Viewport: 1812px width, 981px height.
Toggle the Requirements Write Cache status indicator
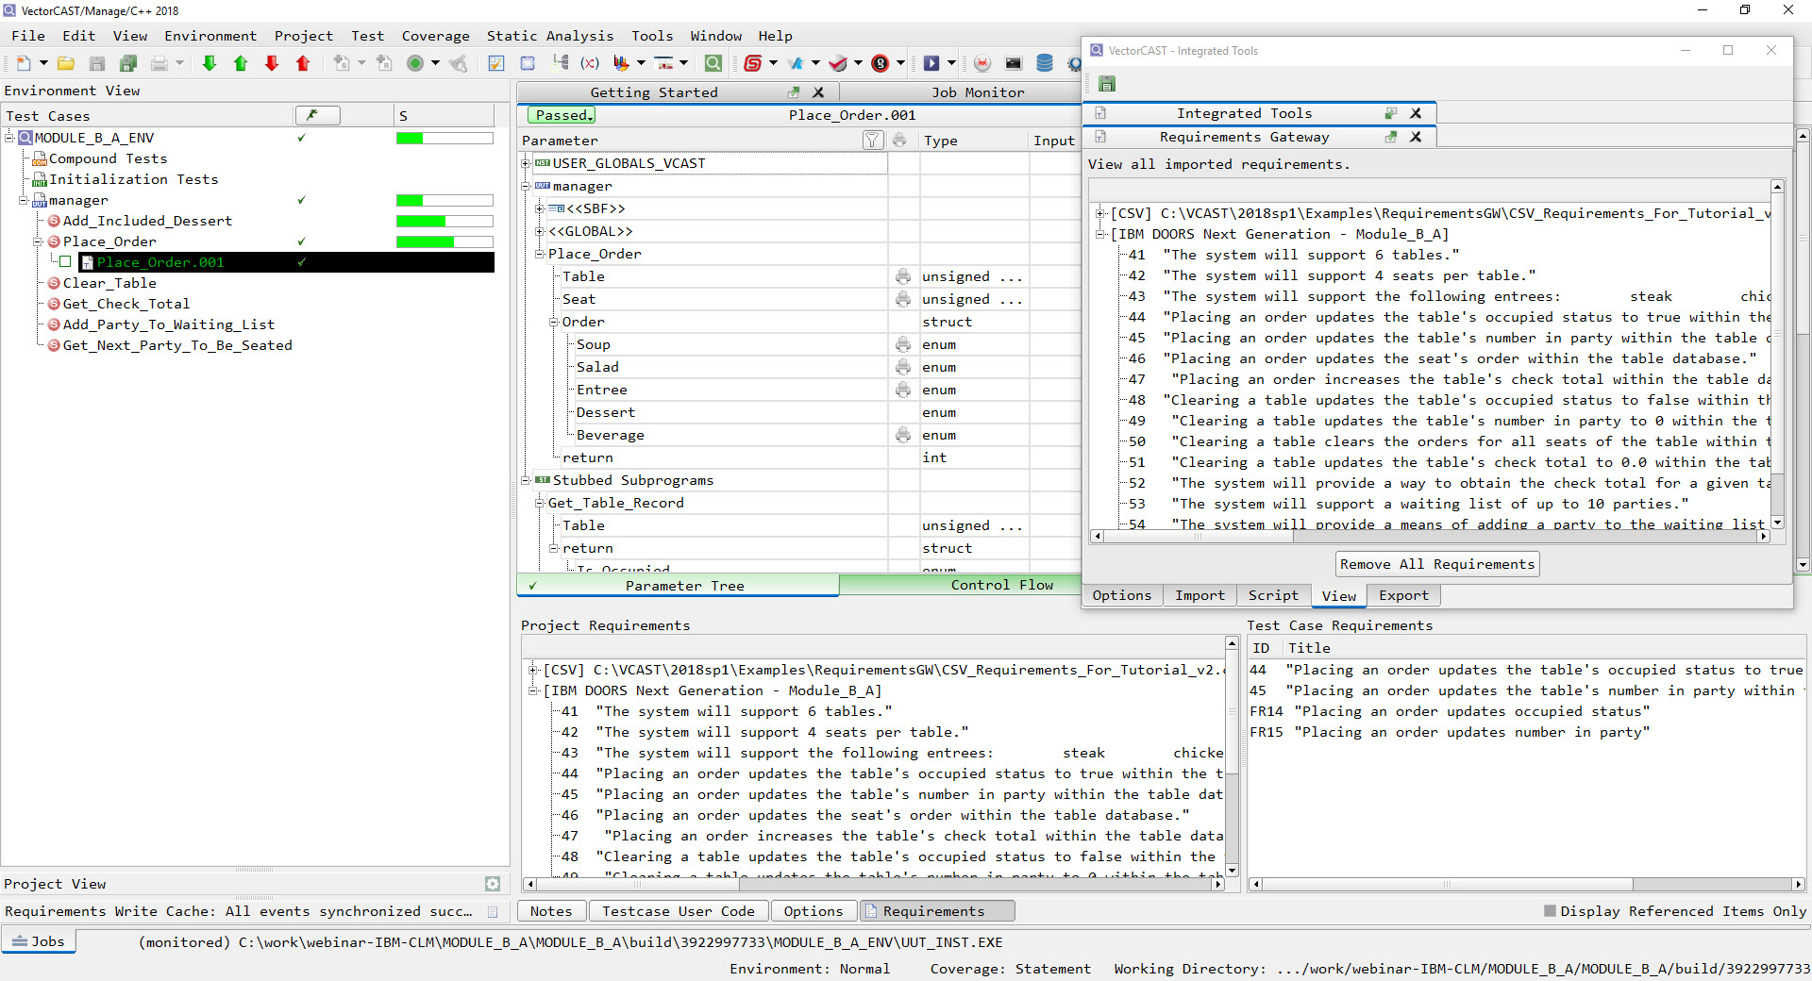(x=493, y=912)
